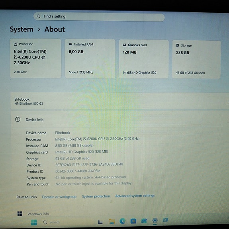Open PowerShell from the taskbar

click(165, 220)
